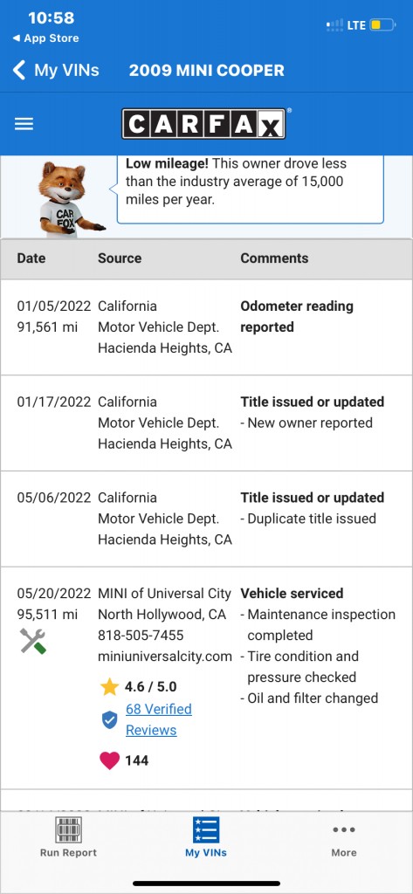This screenshot has width=413, height=894.
Task: Tap miniuniversalcity.com dealer website
Action: pyautogui.click(x=165, y=657)
